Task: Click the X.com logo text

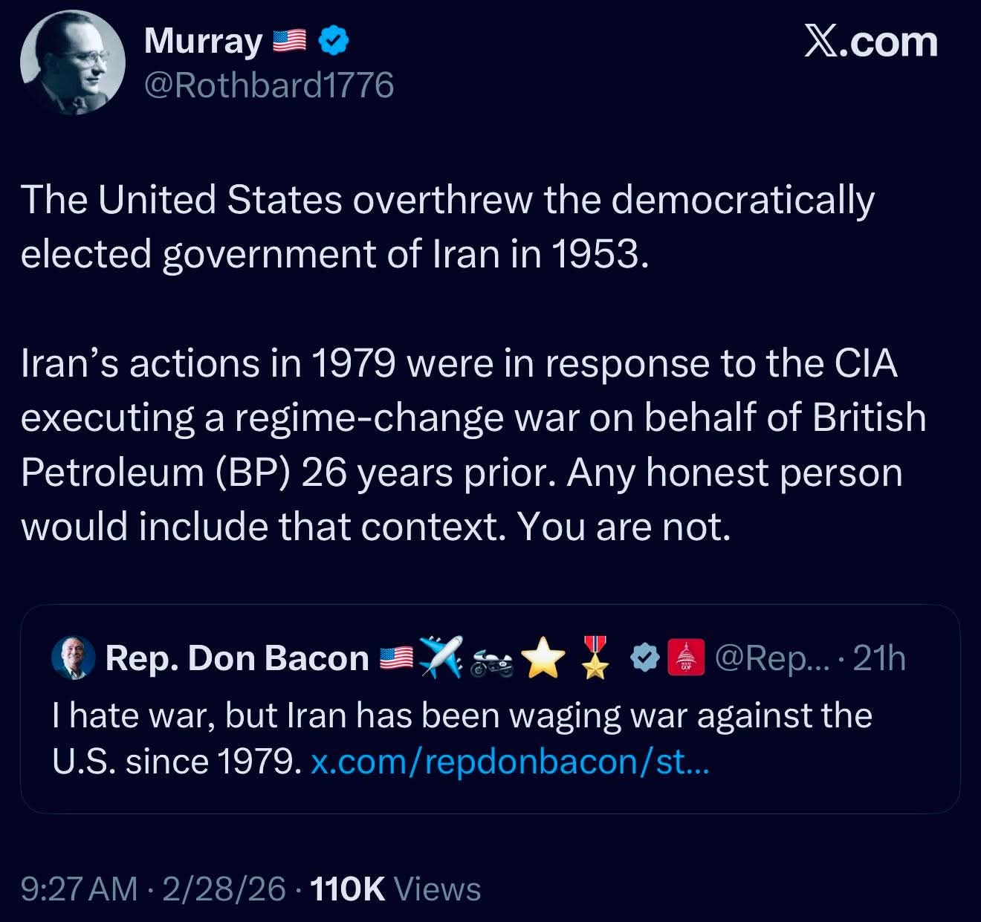Action: (x=871, y=42)
